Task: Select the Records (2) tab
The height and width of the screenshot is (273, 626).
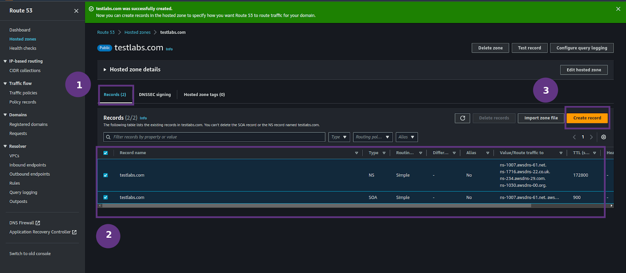Action: [x=115, y=95]
